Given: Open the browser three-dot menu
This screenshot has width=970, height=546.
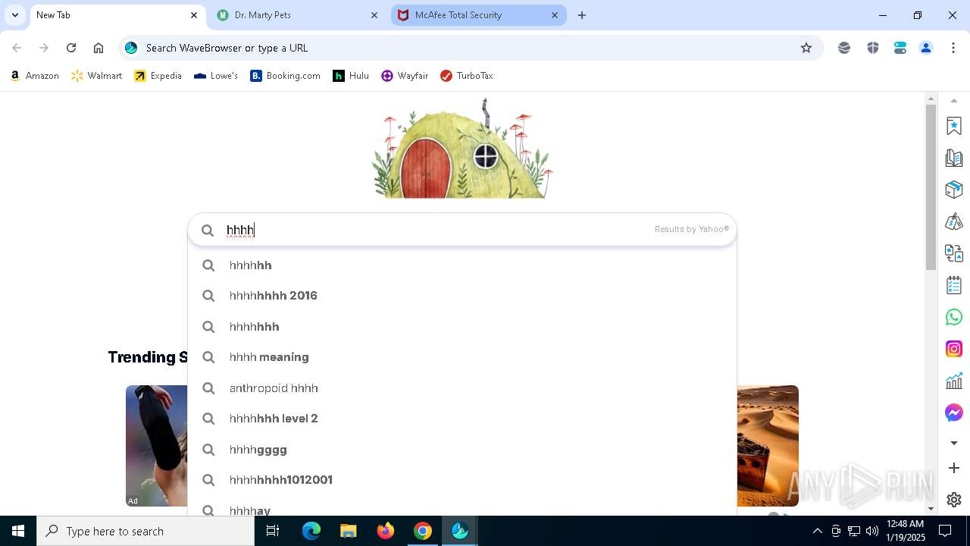Looking at the screenshot, I should pyautogui.click(x=953, y=48).
